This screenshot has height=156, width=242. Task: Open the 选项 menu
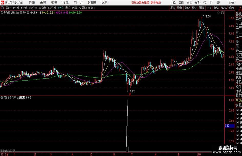pos(197,3)
